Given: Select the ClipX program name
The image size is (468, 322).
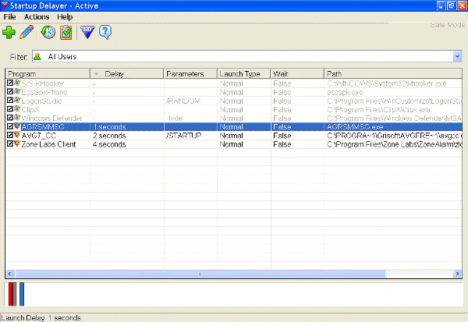Looking at the screenshot, I should [x=30, y=109].
